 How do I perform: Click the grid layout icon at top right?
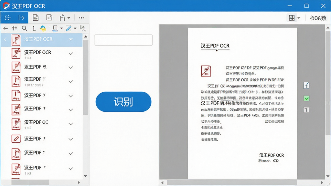(x=292, y=18)
